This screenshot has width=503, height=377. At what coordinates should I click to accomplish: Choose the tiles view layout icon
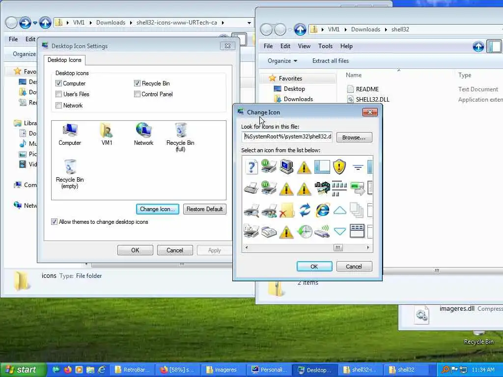339,188
